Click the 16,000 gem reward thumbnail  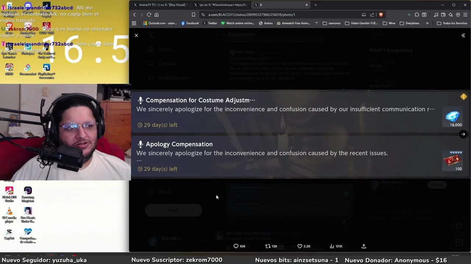(x=453, y=117)
